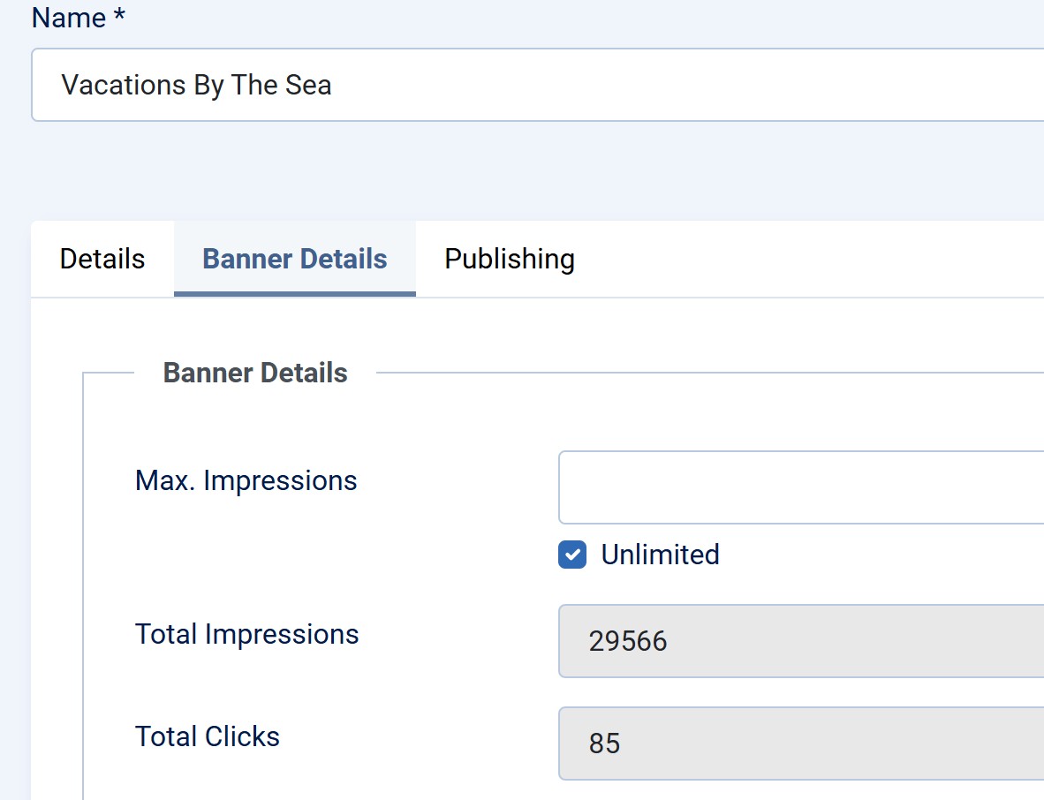Uncheck the Unlimited checkbox
The width and height of the screenshot is (1044, 800).
[572, 555]
